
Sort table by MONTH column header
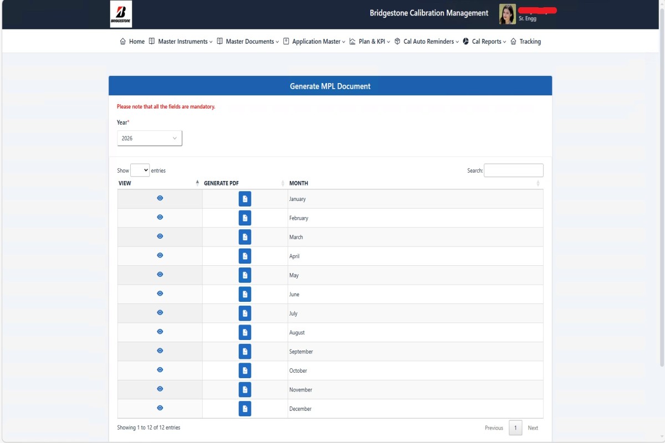(x=299, y=183)
